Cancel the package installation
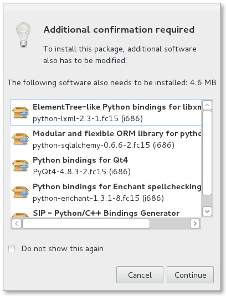The width and height of the screenshot is (226, 296). coord(140,275)
